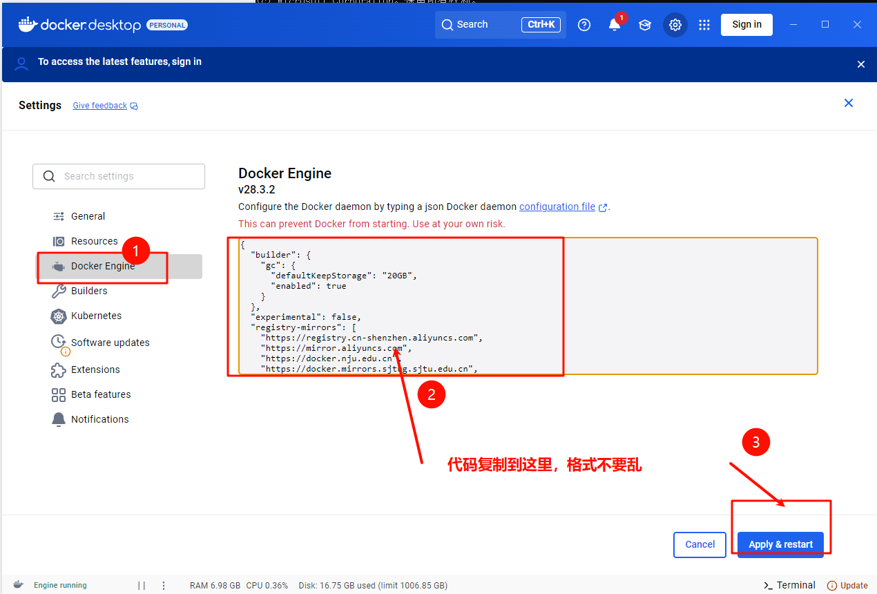Click the "experimental": false line
This screenshot has height=594, width=877.
[306, 317]
